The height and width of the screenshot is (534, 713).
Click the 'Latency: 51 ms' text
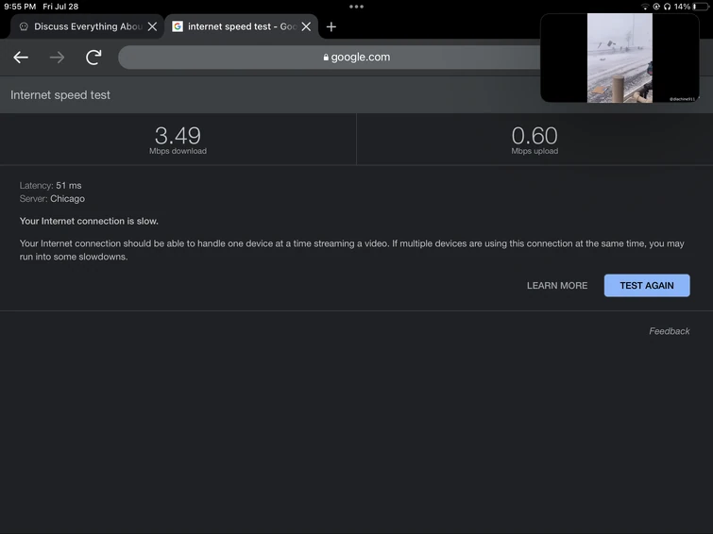(x=50, y=186)
